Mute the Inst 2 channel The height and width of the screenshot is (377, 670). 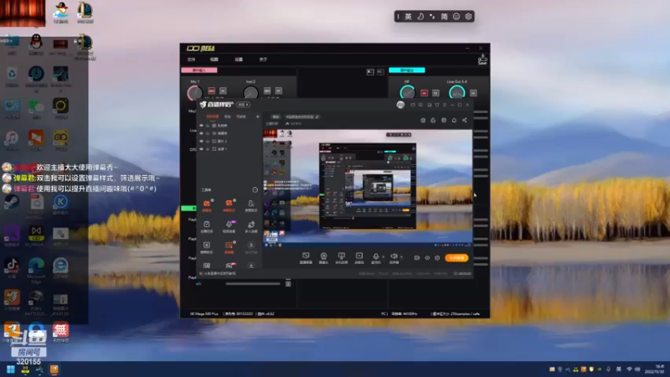pos(279,90)
